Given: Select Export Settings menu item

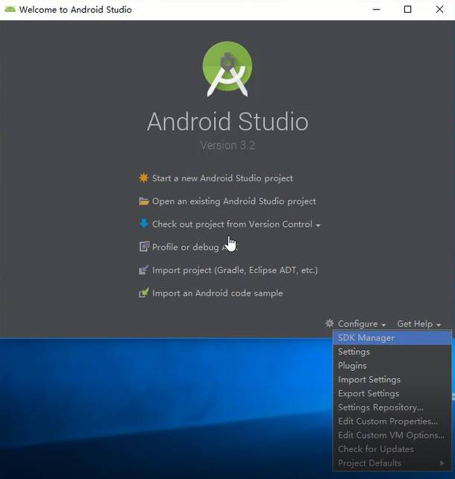Looking at the screenshot, I should click(392, 393).
